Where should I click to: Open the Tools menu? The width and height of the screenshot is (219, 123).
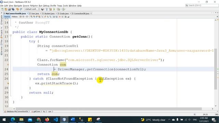pos(65,6)
